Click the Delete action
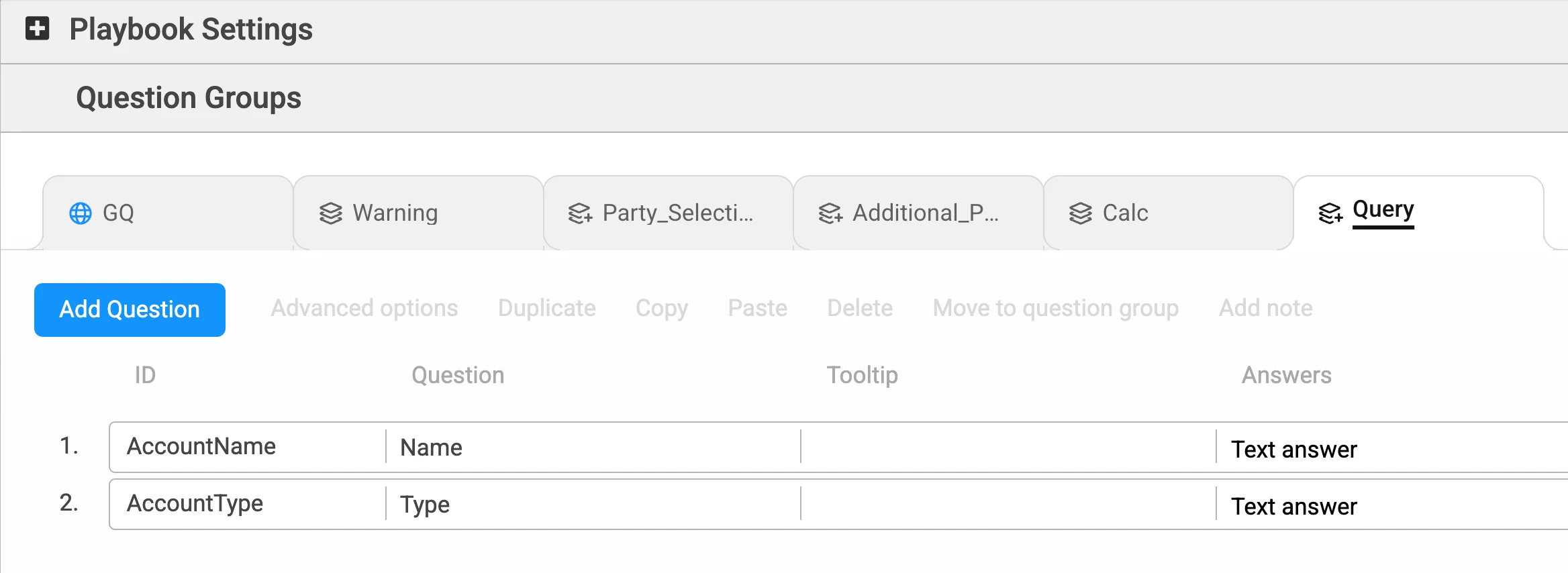The image size is (1568, 573). (860, 309)
